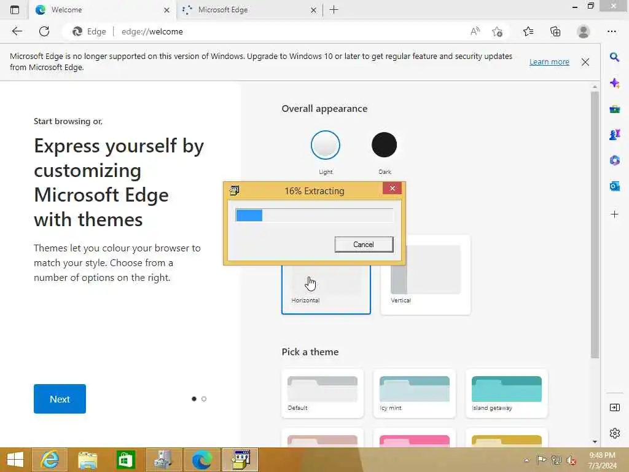Image resolution: width=629 pixels, height=472 pixels.
Task: Refresh the edge://welcome page
Action: coord(44,31)
